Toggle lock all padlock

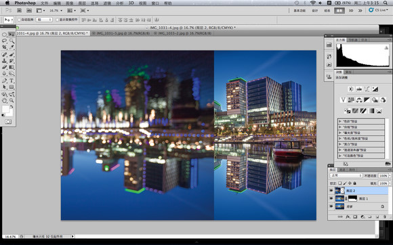(x=354, y=183)
